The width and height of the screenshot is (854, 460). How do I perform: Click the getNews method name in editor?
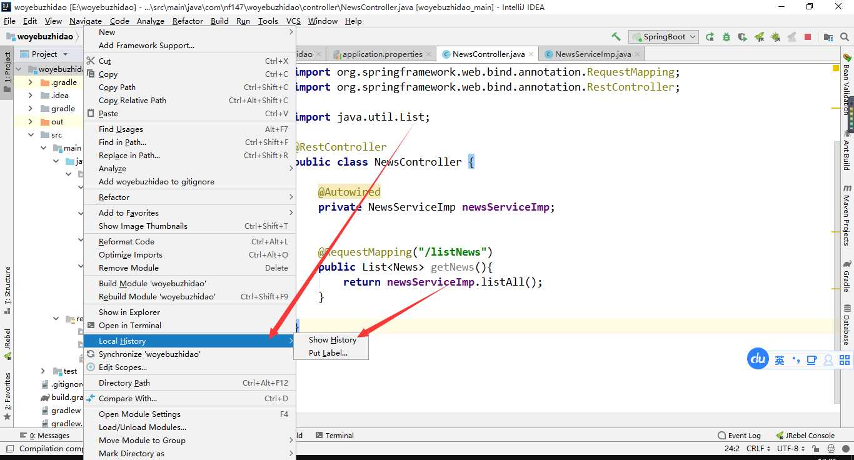[x=452, y=267]
